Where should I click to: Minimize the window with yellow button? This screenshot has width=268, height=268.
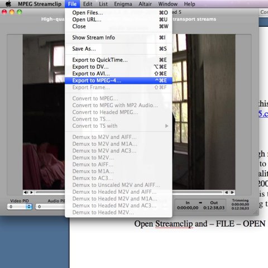12,12
